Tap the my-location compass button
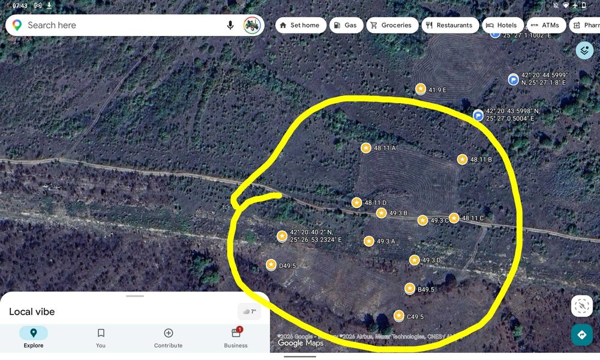600x360 pixels. pyautogui.click(x=581, y=305)
